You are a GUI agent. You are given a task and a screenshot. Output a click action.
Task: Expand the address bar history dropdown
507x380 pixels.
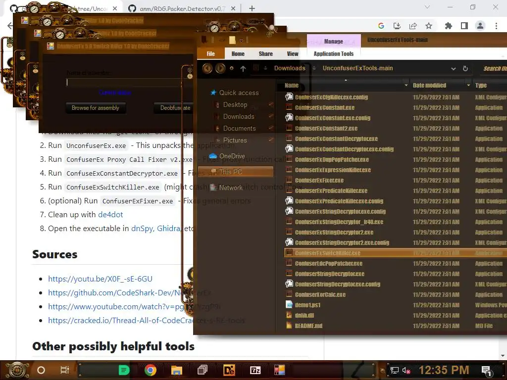(454, 68)
